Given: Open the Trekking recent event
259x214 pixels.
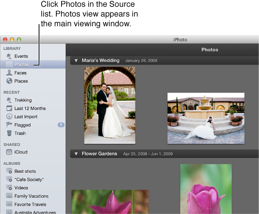Looking at the screenshot, I should tap(33, 100).
